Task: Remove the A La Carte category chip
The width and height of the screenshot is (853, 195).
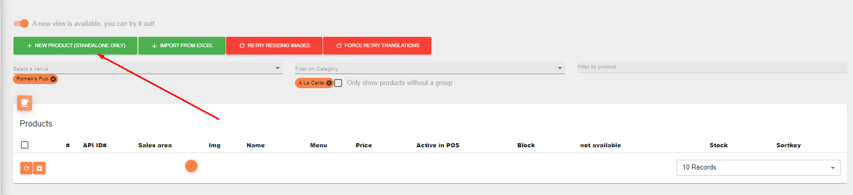Action: pos(329,83)
